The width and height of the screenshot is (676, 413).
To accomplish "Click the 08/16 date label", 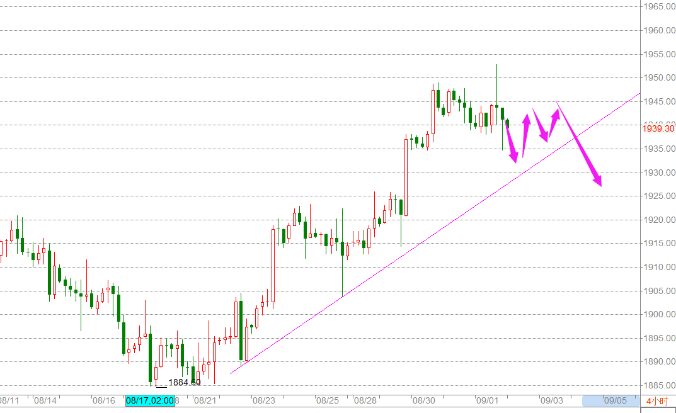I will click(x=104, y=400).
